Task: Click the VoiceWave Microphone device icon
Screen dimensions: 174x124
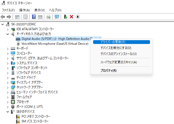Action: coord(18,44)
